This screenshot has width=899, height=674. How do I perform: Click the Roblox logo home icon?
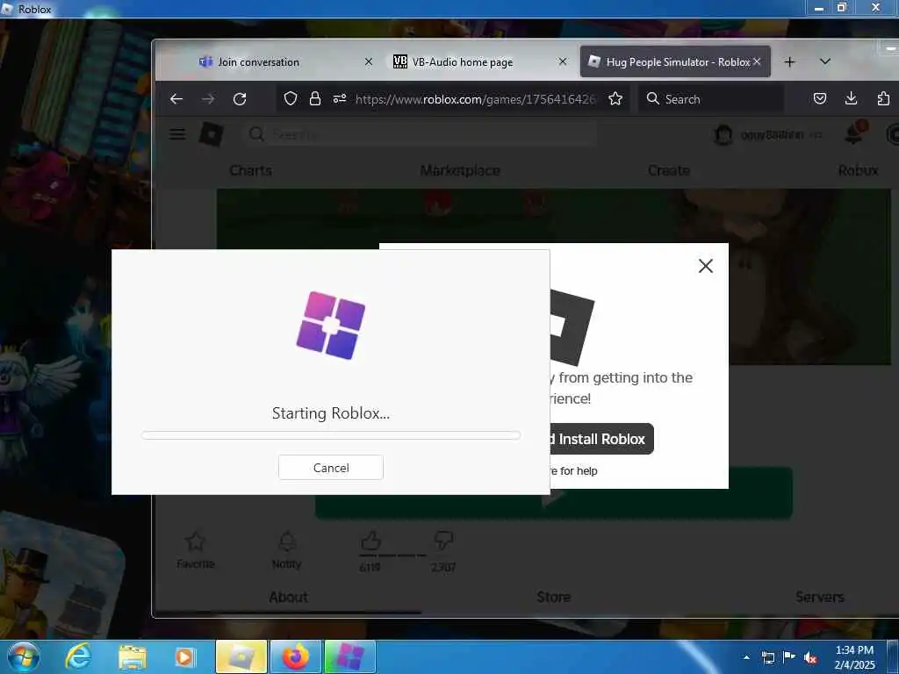(x=211, y=134)
